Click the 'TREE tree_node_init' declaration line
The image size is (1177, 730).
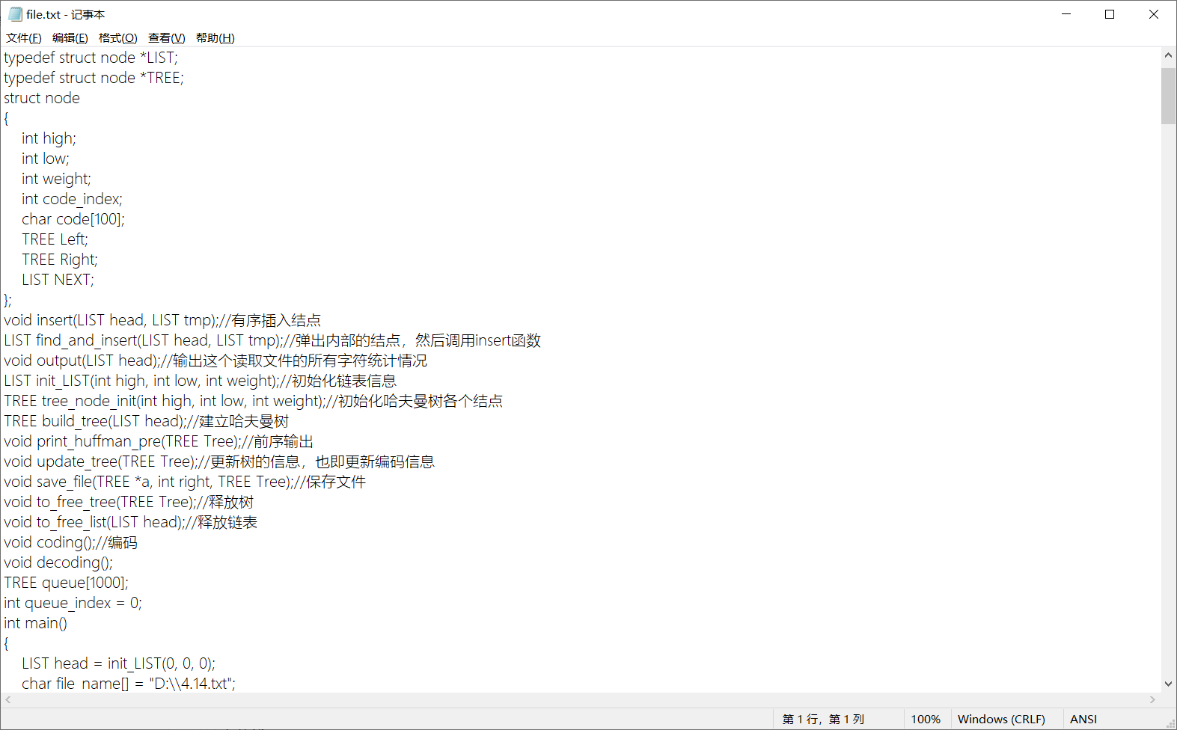pyautogui.click(x=254, y=401)
